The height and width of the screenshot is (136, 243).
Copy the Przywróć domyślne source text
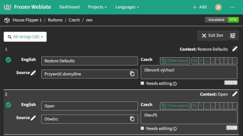pyautogui.click(x=132, y=74)
